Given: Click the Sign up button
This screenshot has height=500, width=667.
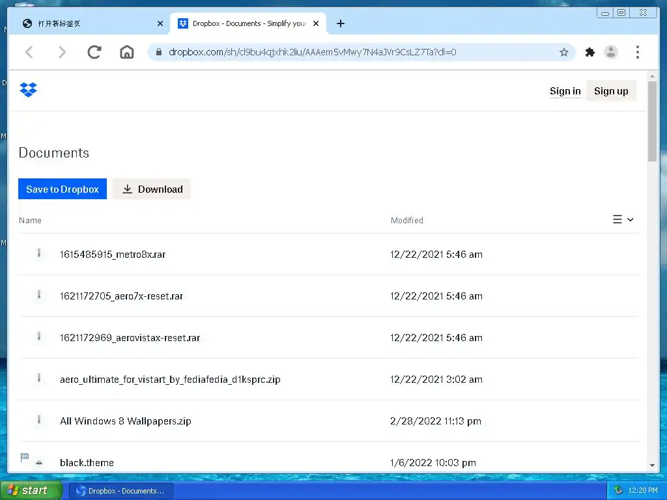Looking at the screenshot, I should (x=611, y=91).
